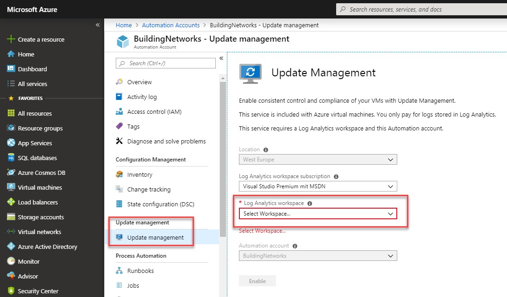The image size is (507, 297).
Task: Click the Home breadcrumb link
Action: click(124, 25)
